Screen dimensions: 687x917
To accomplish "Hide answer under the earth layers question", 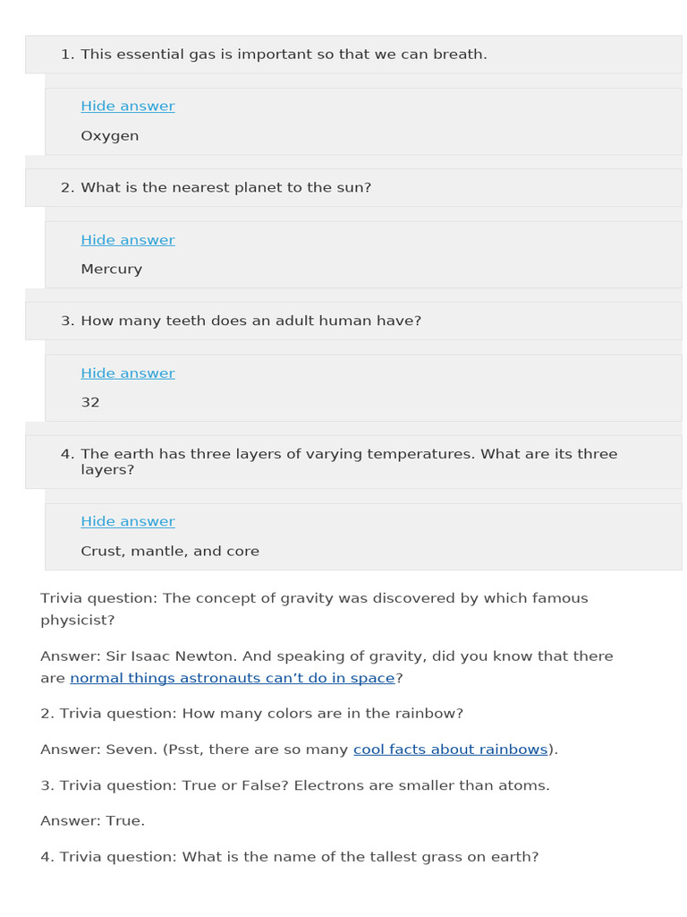I will click(128, 521).
